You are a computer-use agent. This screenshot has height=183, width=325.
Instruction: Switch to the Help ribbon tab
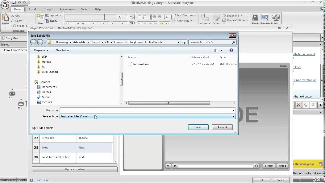(98, 9)
